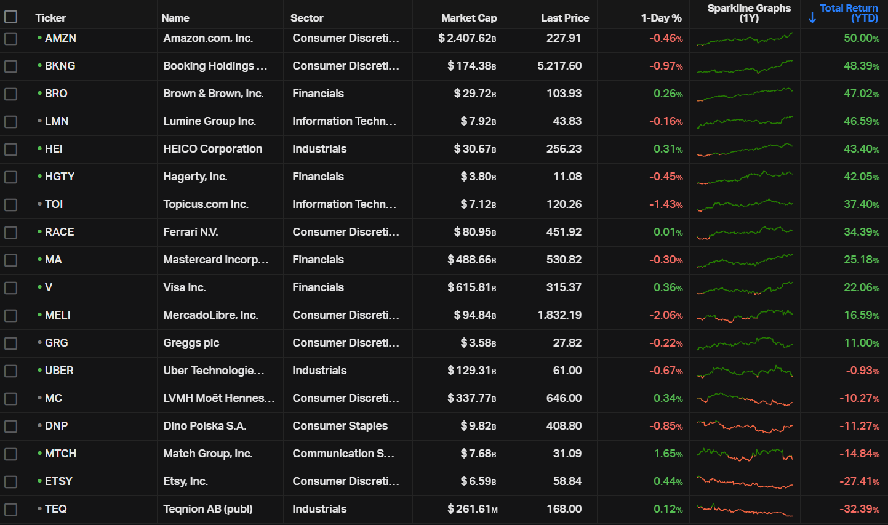Click the 1-day change -1.43%
Screen dimensions: 888x525
click(x=666, y=204)
